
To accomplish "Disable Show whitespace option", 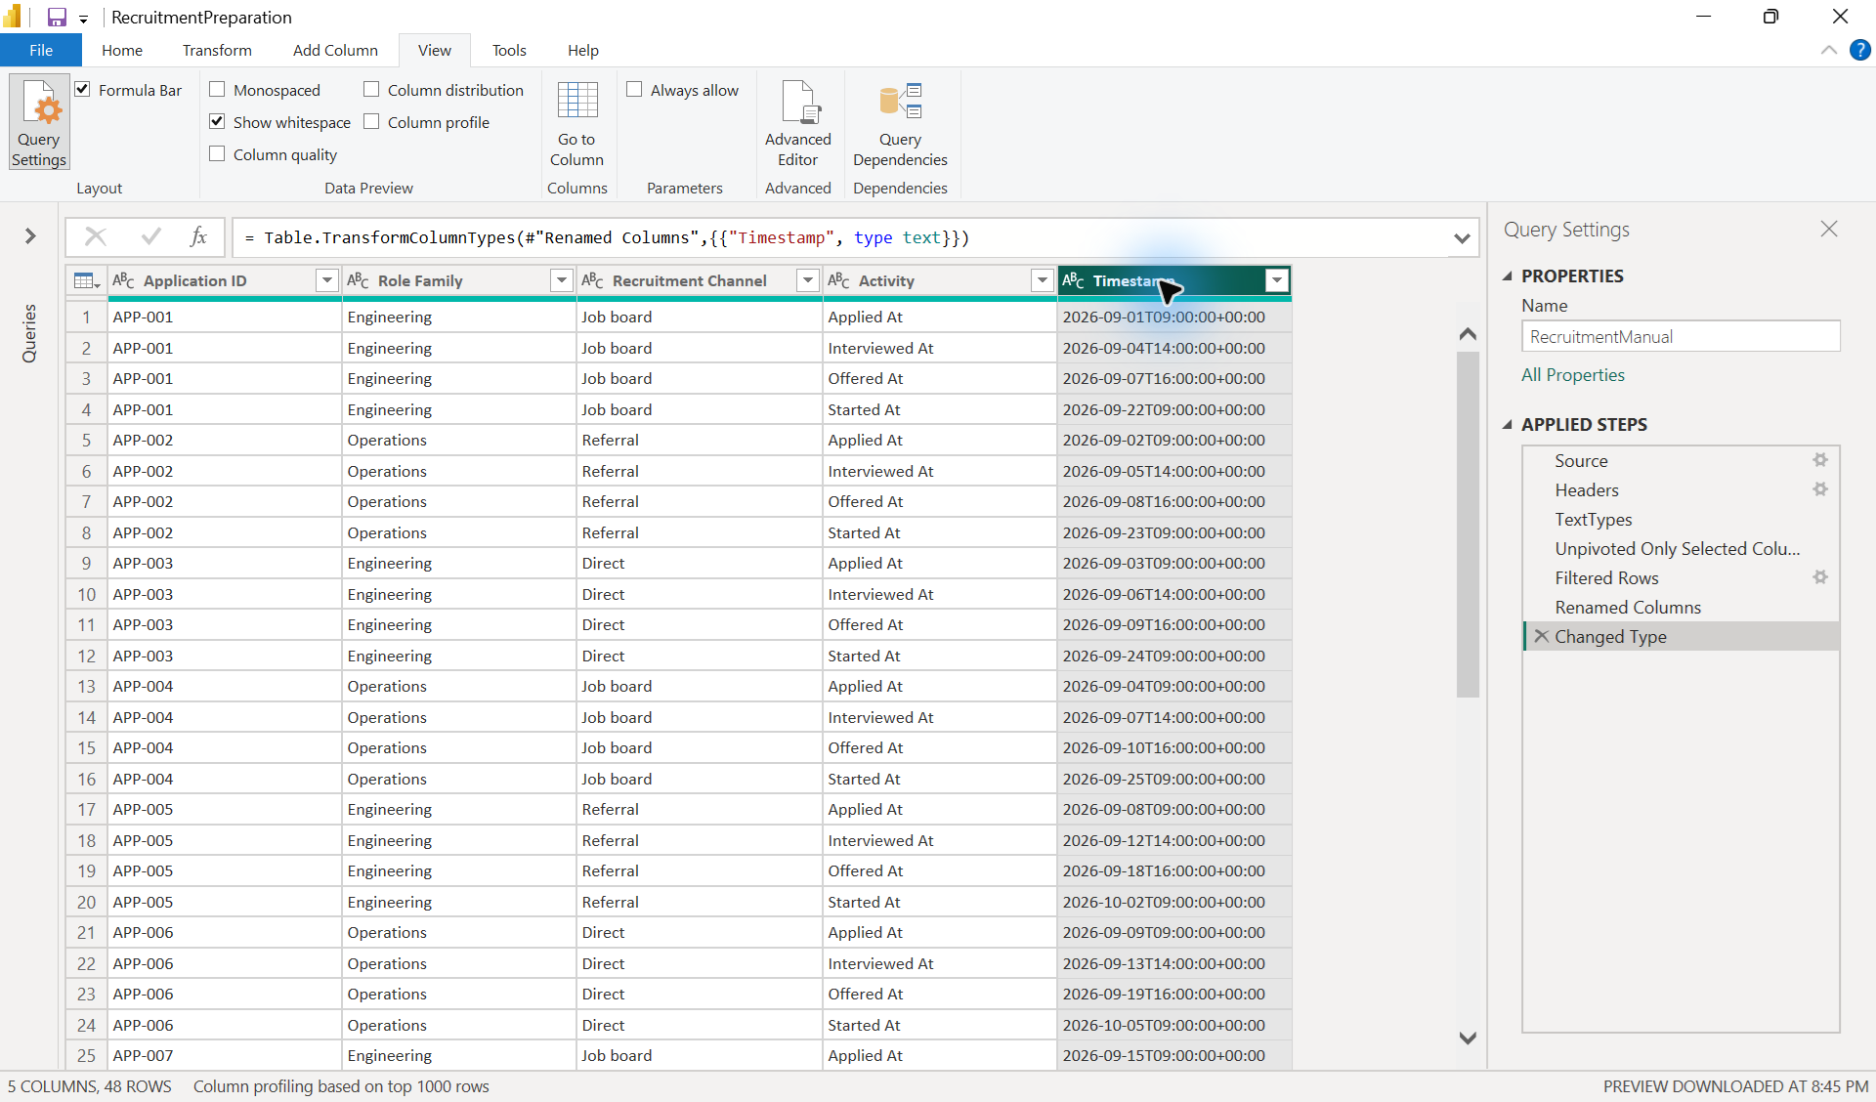I will (x=217, y=122).
